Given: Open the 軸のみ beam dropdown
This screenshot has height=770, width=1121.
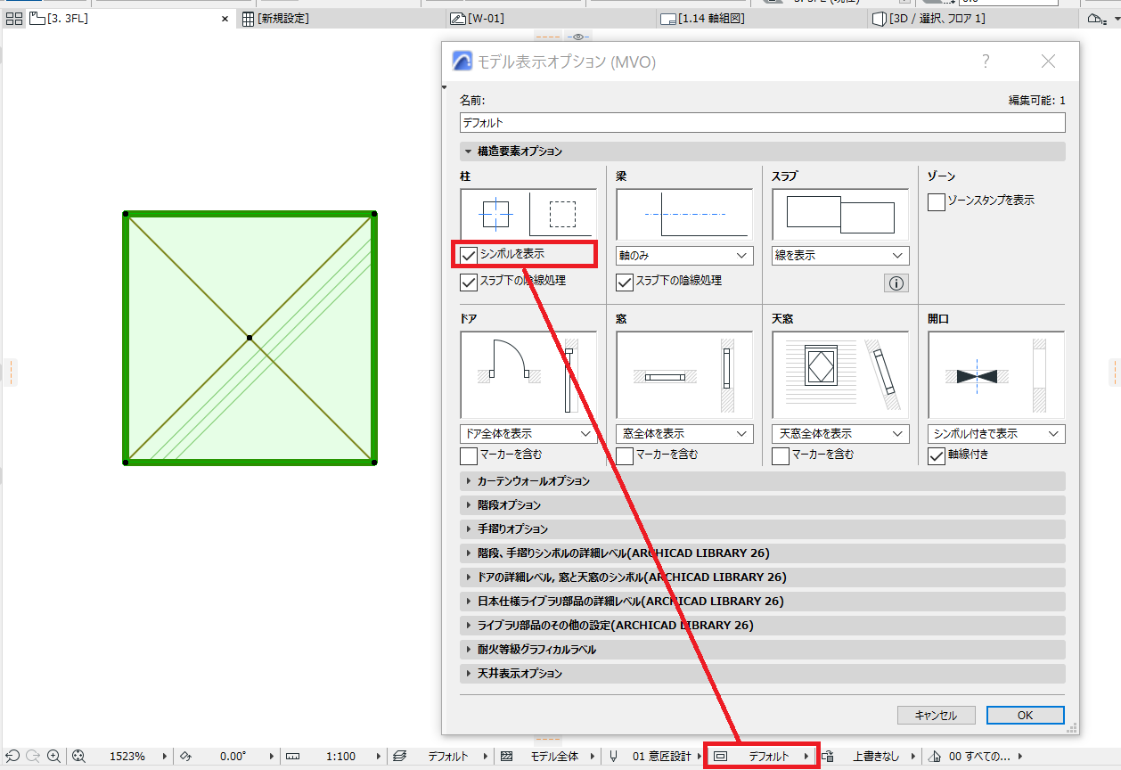Looking at the screenshot, I should 684,256.
